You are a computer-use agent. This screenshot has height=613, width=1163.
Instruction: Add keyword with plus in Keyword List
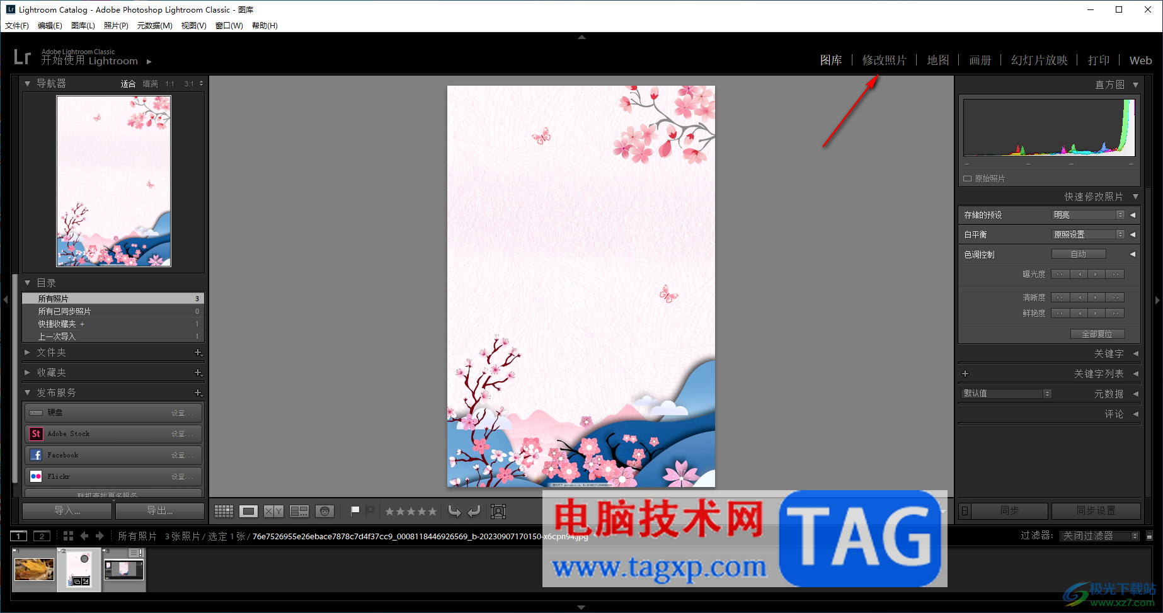[965, 374]
